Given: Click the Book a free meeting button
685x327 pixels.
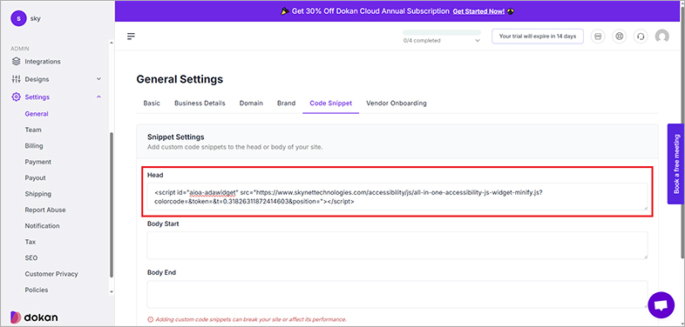Looking at the screenshot, I should click(675, 163).
